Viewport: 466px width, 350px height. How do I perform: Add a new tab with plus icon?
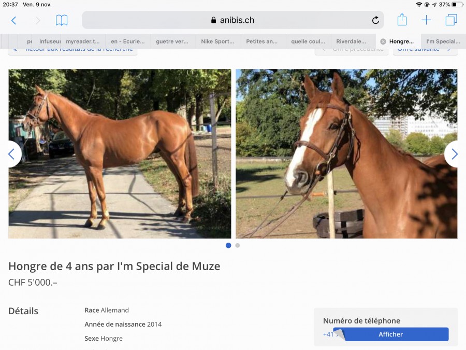[x=426, y=20]
